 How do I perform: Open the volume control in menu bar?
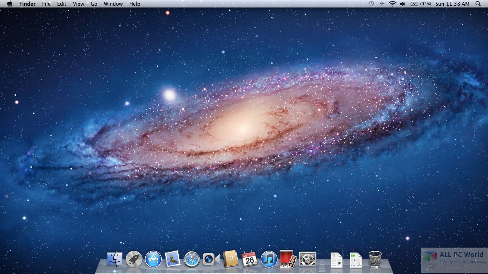[x=403, y=4]
